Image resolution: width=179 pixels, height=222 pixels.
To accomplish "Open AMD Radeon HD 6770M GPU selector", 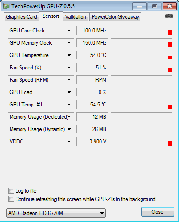I will [x=56, y=213].
